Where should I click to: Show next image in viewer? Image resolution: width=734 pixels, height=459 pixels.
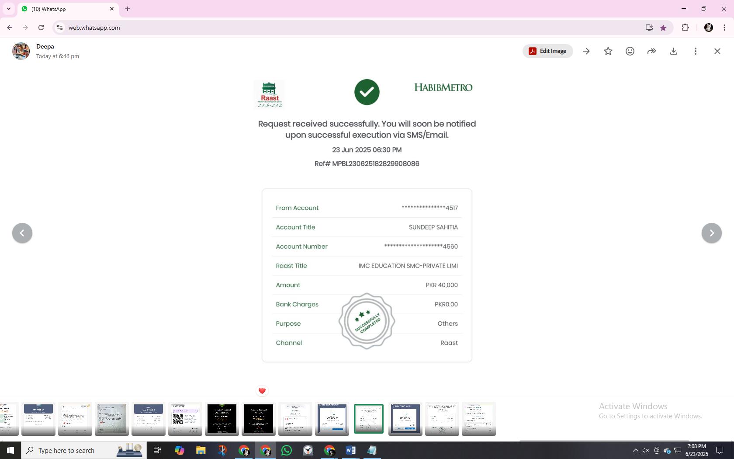pyautogui.click(x=712, y=233)
